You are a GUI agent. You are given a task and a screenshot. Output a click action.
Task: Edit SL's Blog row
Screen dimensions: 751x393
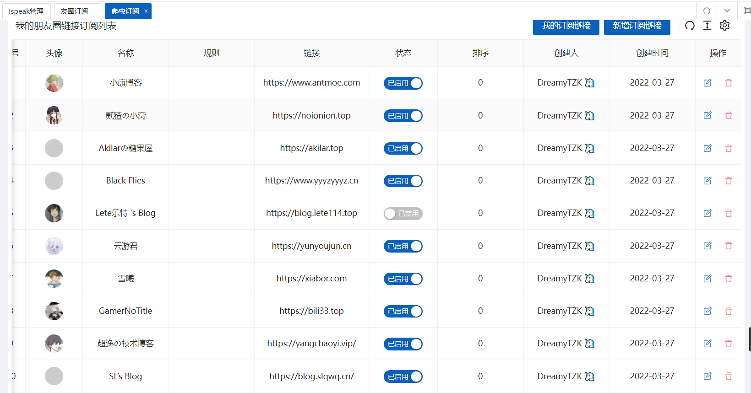(x=707, y=376)
